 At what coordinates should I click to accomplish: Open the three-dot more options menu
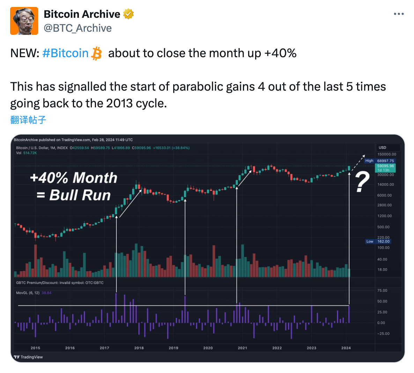pyautogui.click(x=398, y=14)
